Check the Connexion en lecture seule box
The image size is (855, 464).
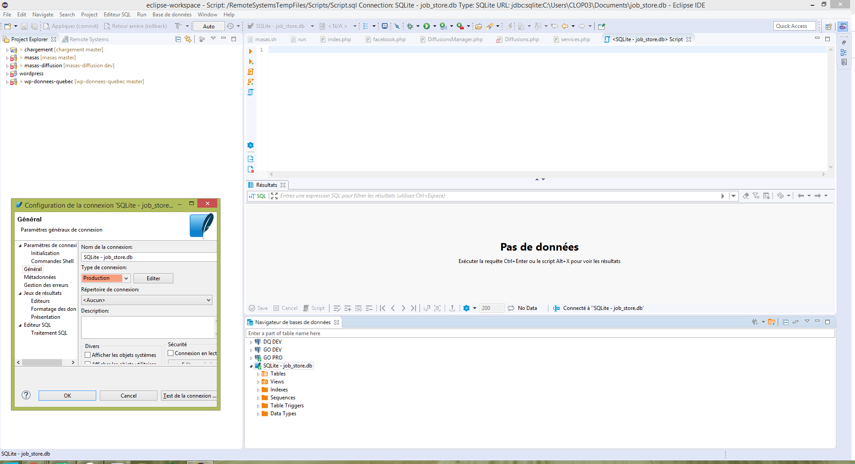[x=171, y=353]
